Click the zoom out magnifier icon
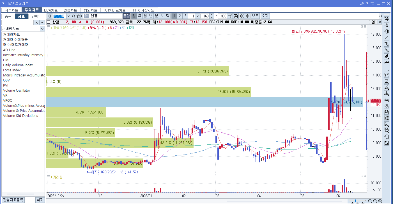 (x=370, y=201)
